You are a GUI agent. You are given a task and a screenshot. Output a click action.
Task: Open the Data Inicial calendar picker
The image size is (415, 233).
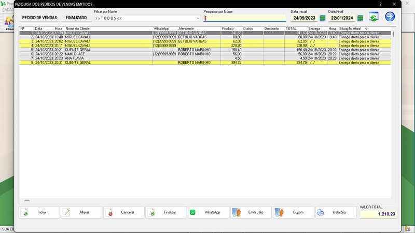322,18
